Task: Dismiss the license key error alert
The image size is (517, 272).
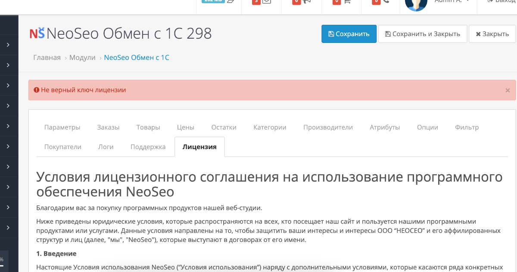Action: [508, 90]
